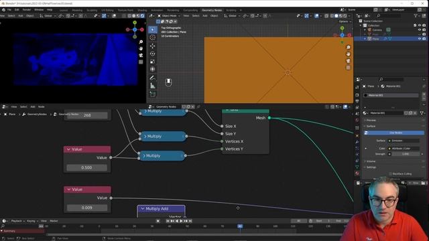Image resolution: width=429 pixels, height=241 pixels.
Task: Click the pan hand icon in the rendered viewport
Action: tap(141, 49)
